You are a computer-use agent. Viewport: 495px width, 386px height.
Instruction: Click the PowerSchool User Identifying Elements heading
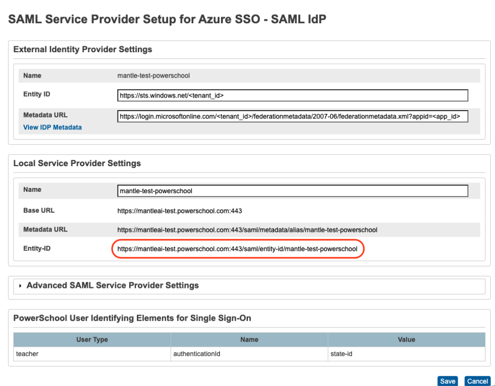coord(132,318)
